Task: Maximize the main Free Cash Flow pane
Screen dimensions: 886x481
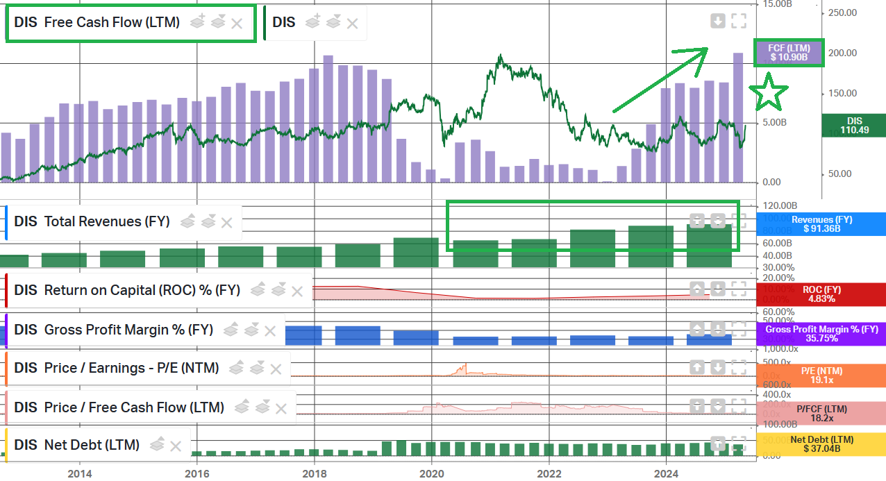Action: point(739,21)
